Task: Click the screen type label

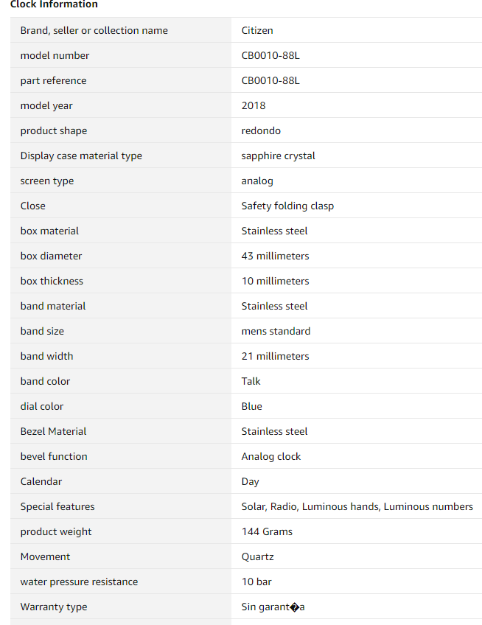Action: 47,181
